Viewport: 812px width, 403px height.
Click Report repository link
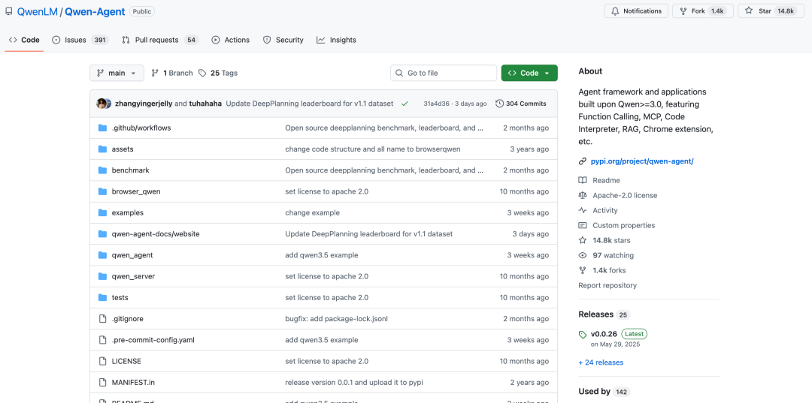[x=607, y=285]
